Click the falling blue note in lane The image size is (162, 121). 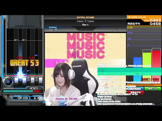coord(36,55)
